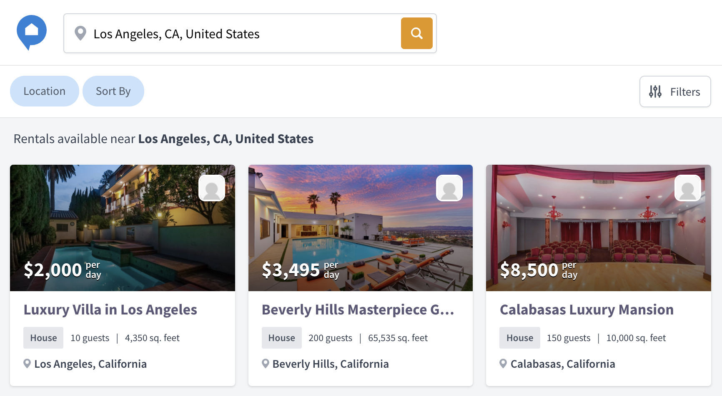Click the Los Angeles search input field
Image resolution: width=722 pixels, height=396 pixels.
242,34
